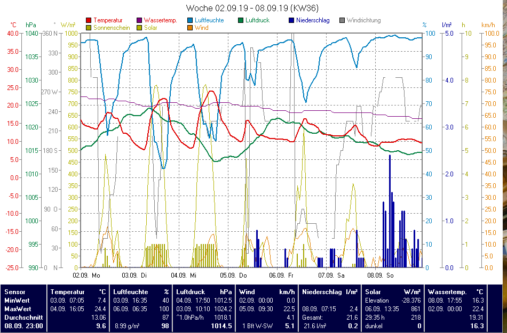The image size is (507, 333).
Task: Click the maximum wind speed value 22.5
Action: click(289, 309)
